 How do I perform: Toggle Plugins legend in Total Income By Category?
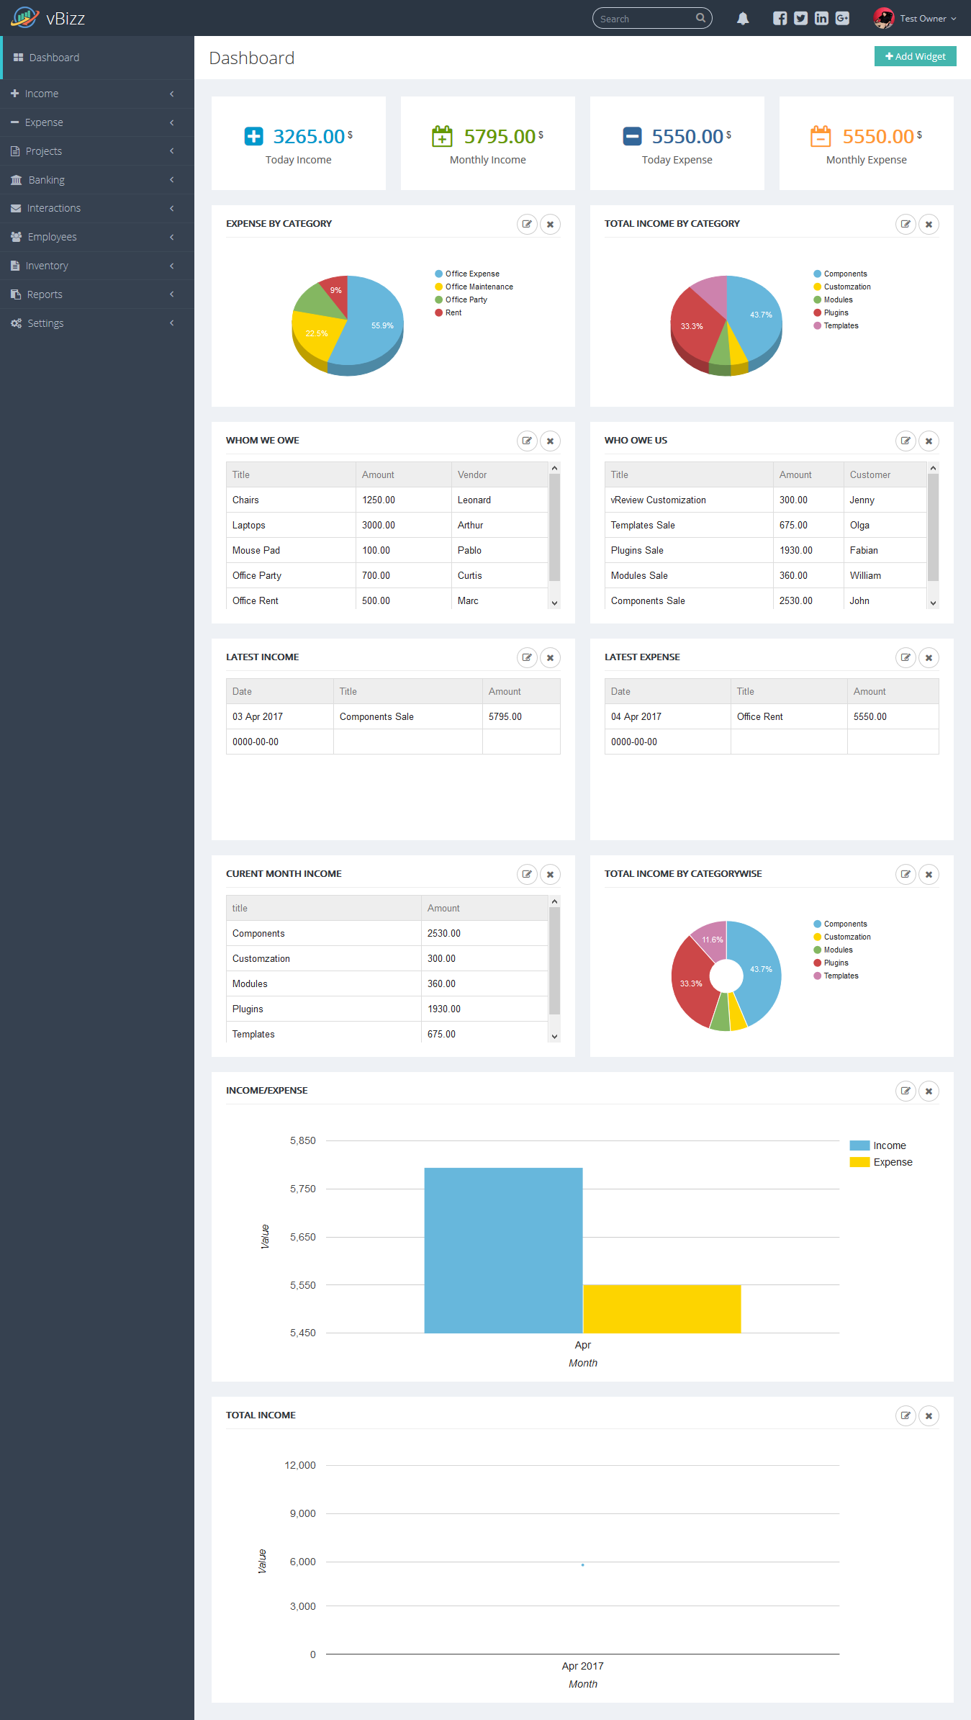coord(835,312)
